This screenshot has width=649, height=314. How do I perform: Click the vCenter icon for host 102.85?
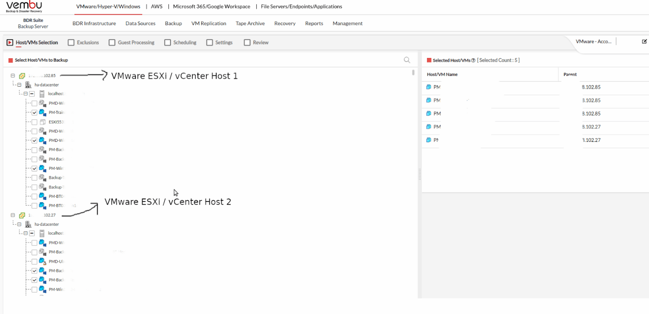[x=22, y=76]
